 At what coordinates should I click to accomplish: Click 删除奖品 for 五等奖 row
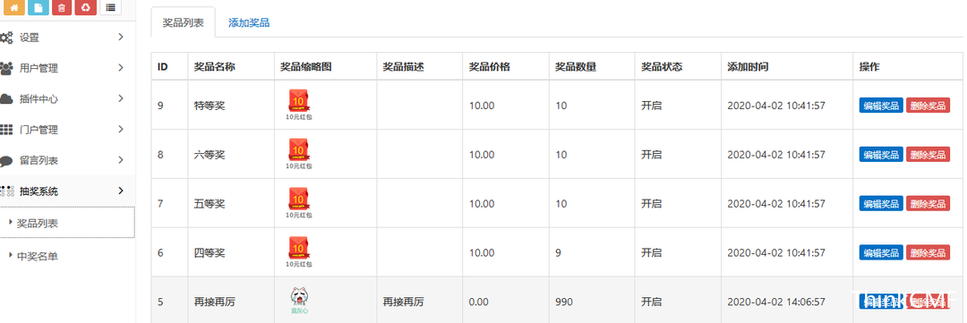tap(928, 203)
